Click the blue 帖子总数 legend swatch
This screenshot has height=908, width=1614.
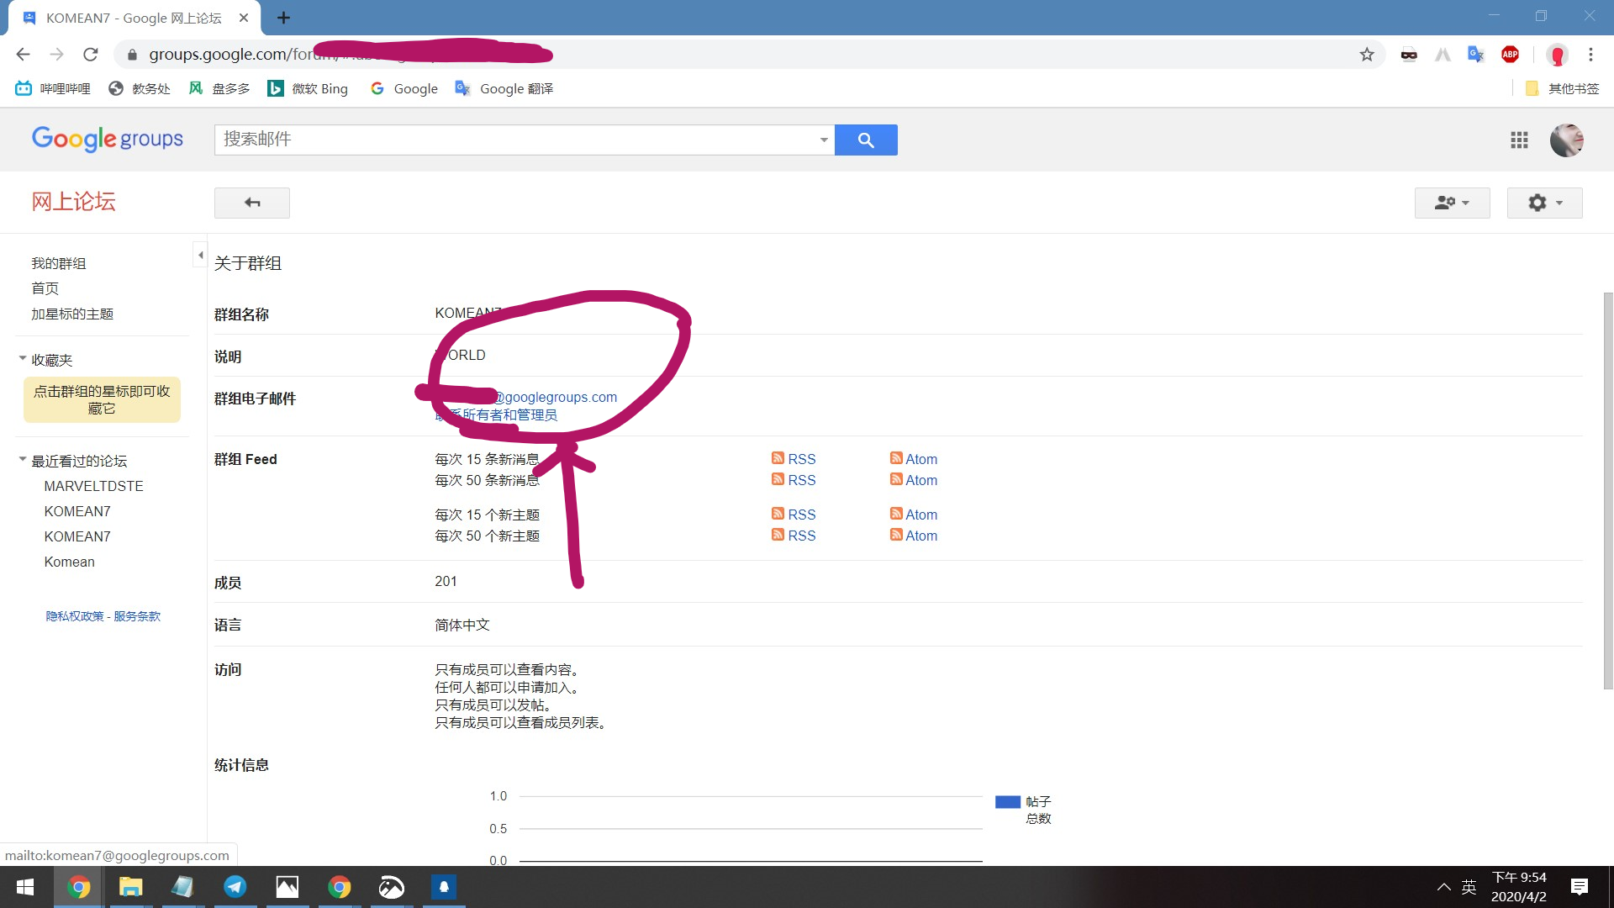[1006, 801]
